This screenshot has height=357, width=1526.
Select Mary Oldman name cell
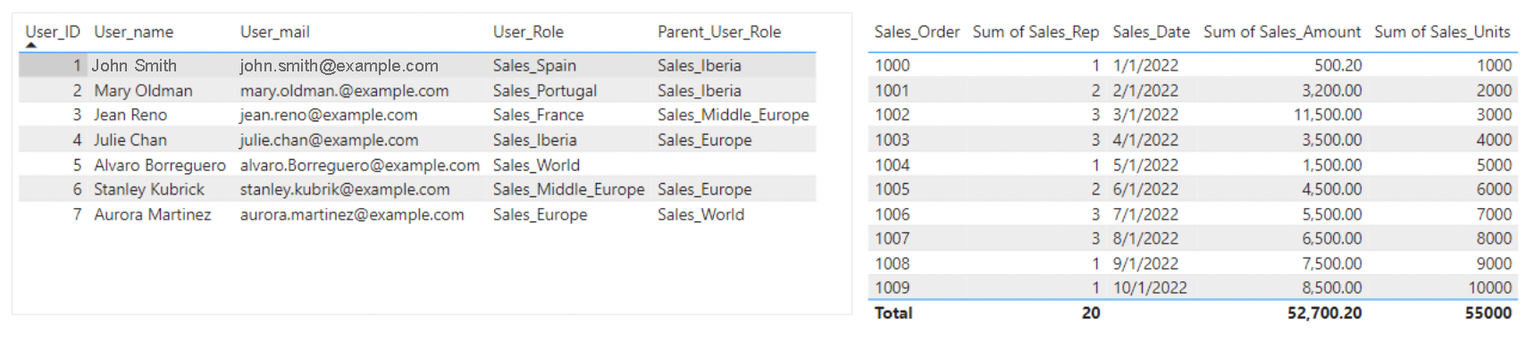pos(143,91)
